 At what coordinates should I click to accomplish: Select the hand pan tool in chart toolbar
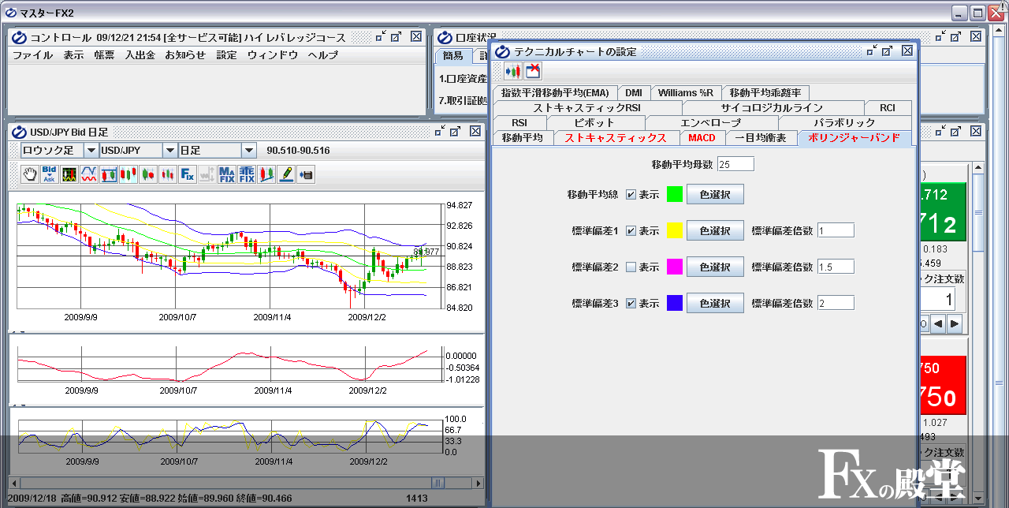(x=30, y=174)
